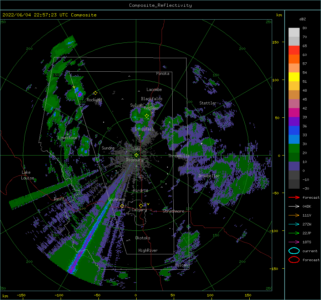Click the Airdrie label
Image resolution: width=321 pixels, height=300 pixels.
coord(141,190)
